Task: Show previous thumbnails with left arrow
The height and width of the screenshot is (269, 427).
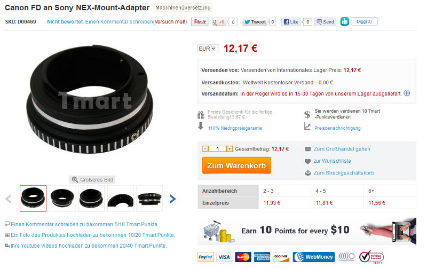Action: coord(8,199)
